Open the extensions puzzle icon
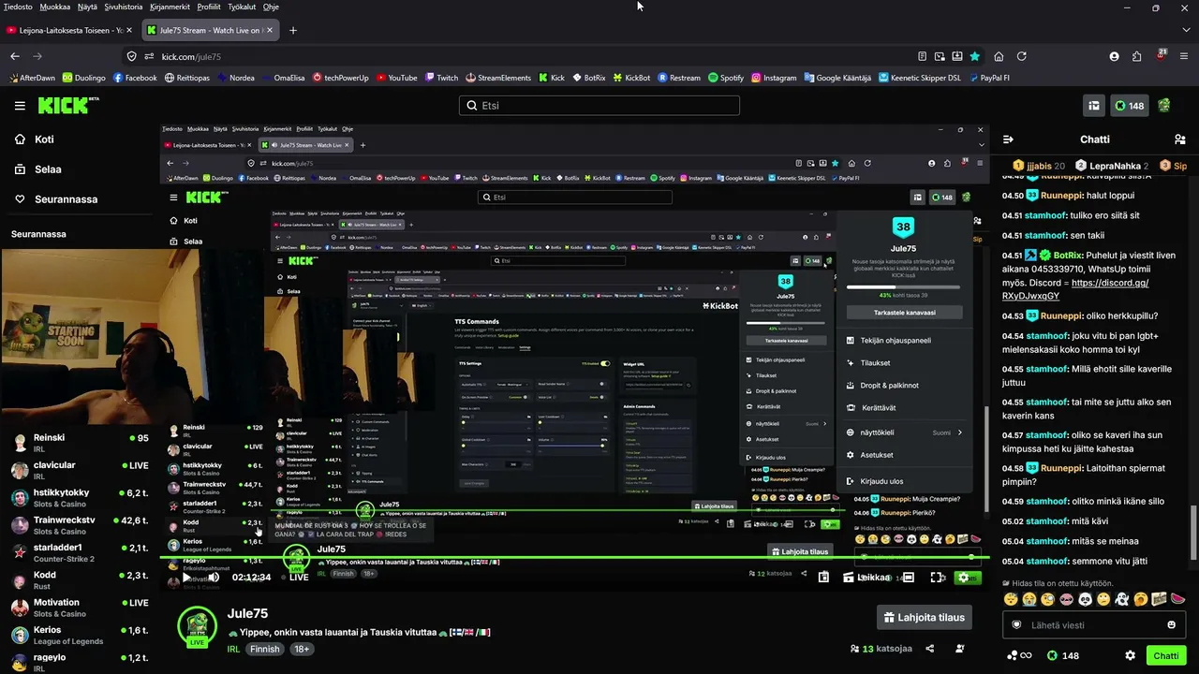 (1137, 56)
